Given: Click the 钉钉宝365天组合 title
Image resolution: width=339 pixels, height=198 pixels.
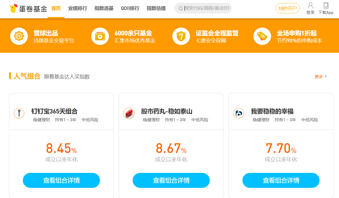Looking at the screenshot, I should pyautogui.click(x=54, y=111).
